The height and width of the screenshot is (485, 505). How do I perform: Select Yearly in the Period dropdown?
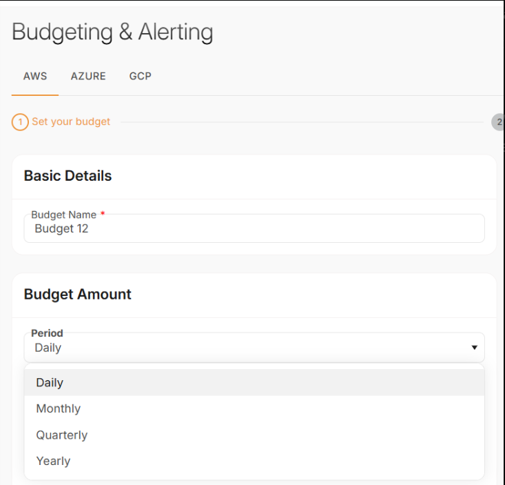click(x=53, y=461)
